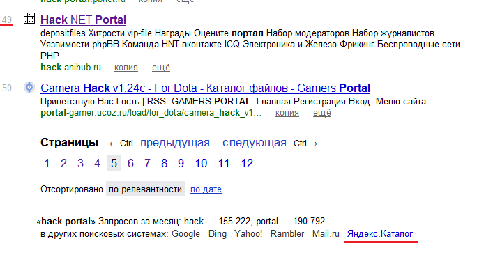
Task: Click the Страницы heading
Action: click(x=70, y=143)
